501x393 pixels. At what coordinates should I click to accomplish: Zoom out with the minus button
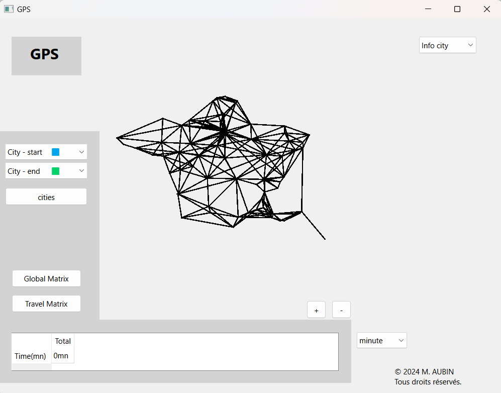coord(341,310)
